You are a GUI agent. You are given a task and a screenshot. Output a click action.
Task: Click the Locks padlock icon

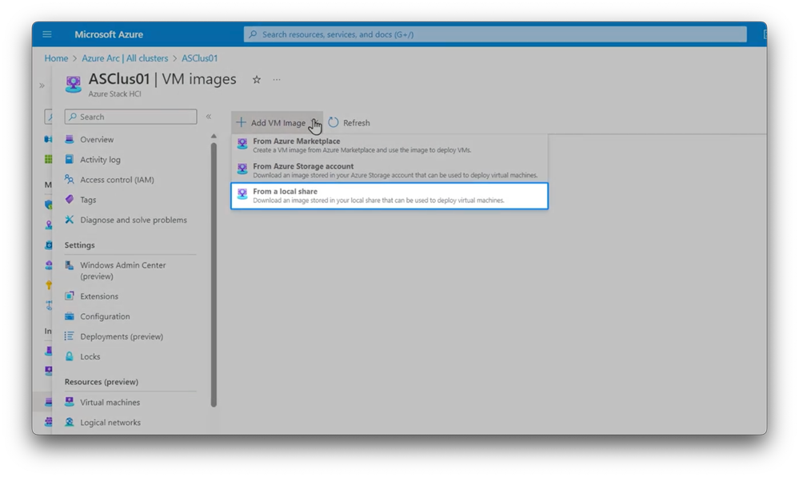click(x=70, y=356)
